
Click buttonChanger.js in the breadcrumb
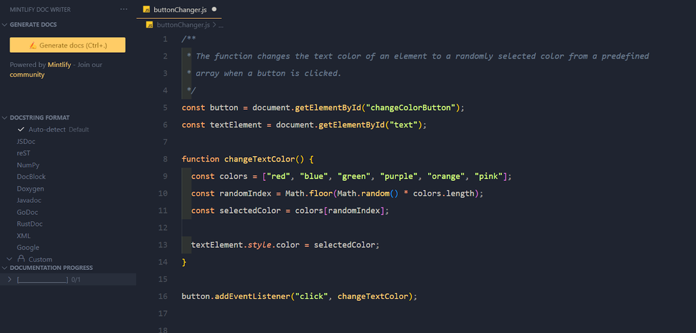184,25
